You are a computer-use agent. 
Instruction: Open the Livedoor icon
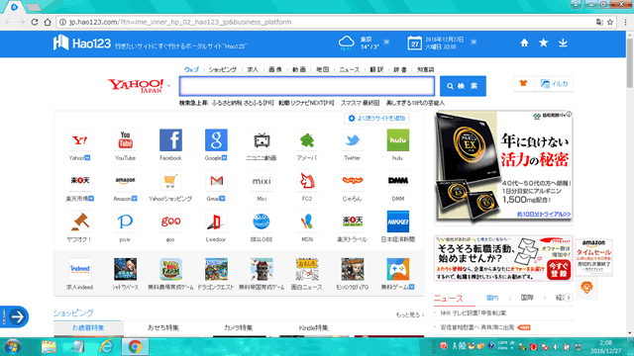[216, 222]
